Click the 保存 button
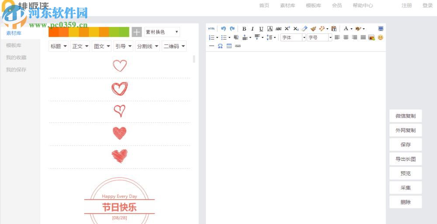This screenshot has height=224, width=437. tap(406, 145)
